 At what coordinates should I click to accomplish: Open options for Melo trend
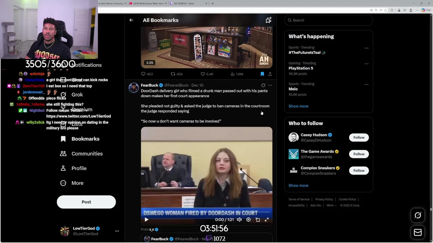[366, 85]
